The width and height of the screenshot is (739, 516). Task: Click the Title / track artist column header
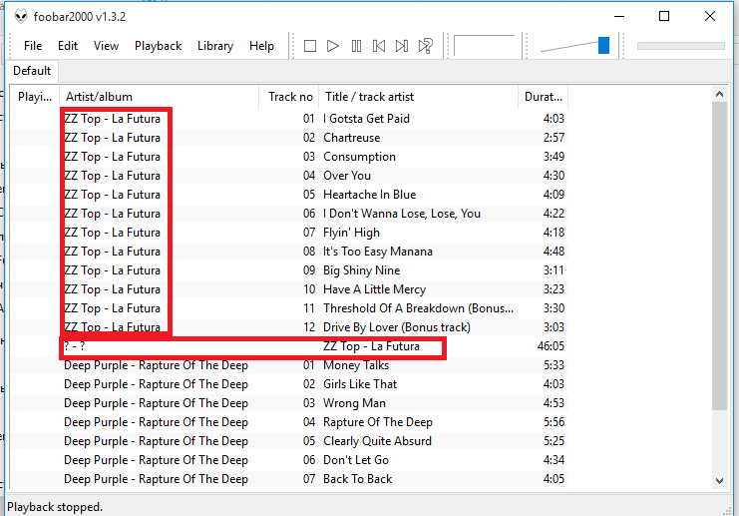point(419,97)
